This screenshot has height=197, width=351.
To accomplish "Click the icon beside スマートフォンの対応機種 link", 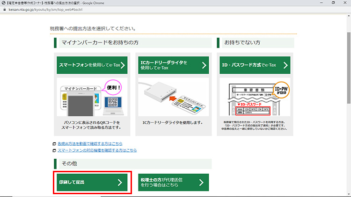I will pos(55,150).
